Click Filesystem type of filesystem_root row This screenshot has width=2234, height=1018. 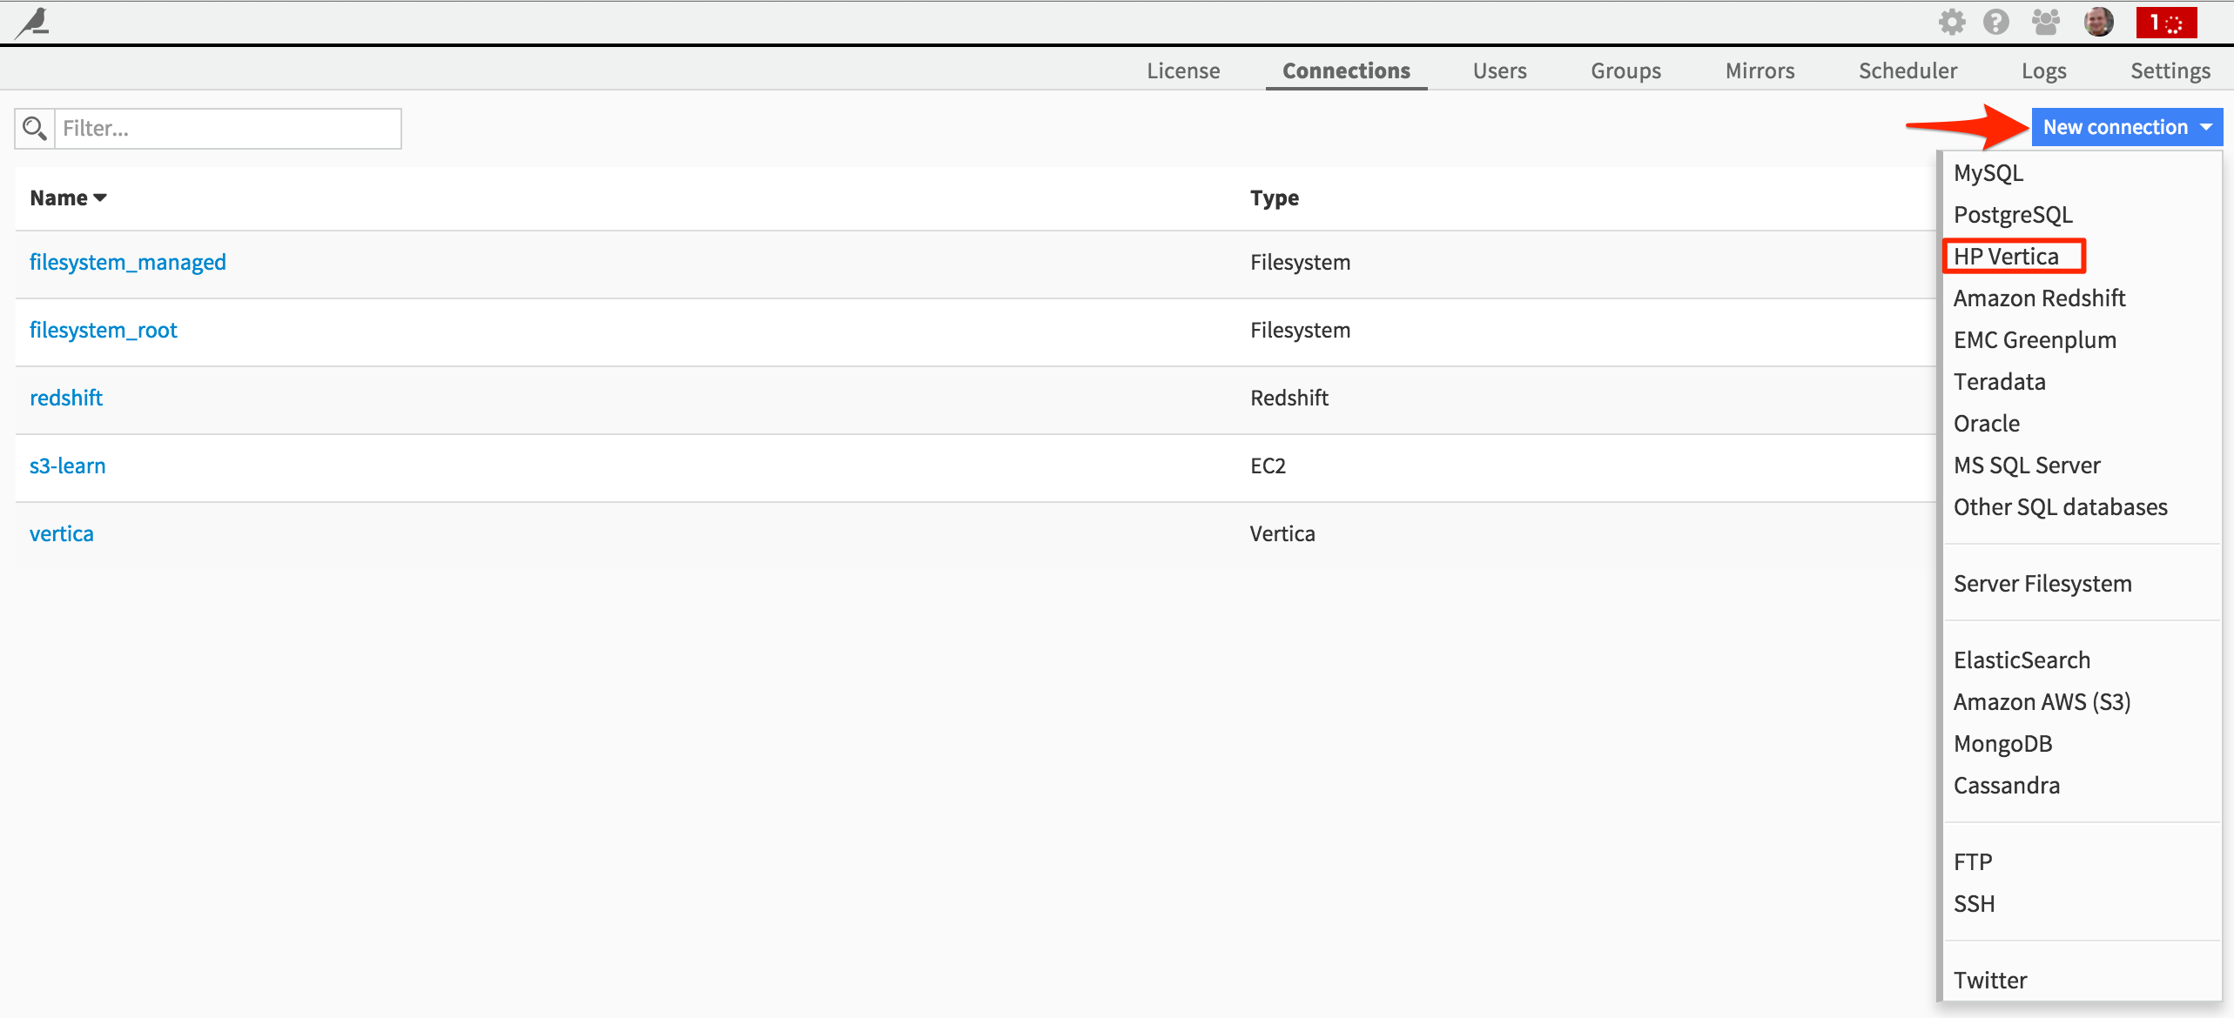click(x=1300, y=330)
